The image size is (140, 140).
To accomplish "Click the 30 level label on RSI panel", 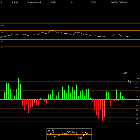I will pos(2,41).
